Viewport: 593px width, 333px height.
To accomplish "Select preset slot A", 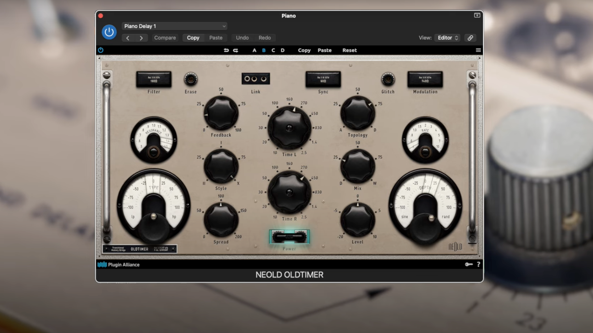I will tap(254, 50).
